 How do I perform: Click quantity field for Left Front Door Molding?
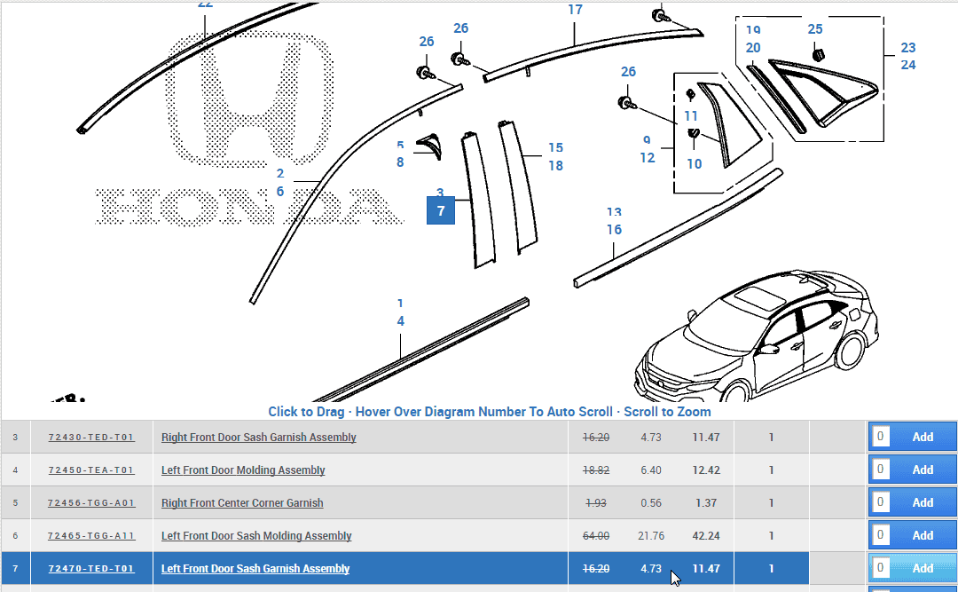[x=880, y=470]
